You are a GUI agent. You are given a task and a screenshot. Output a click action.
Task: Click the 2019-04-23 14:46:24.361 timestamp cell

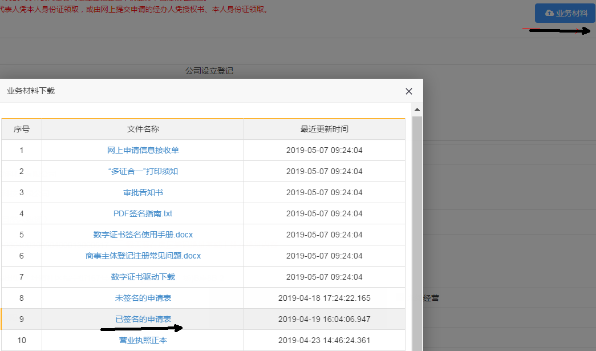click(324, 340)
